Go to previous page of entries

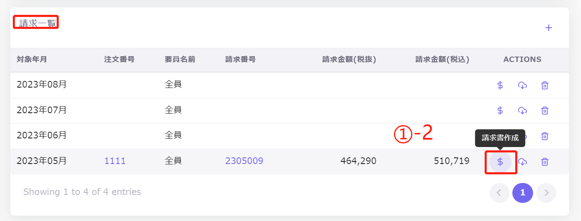click(499, 193)
